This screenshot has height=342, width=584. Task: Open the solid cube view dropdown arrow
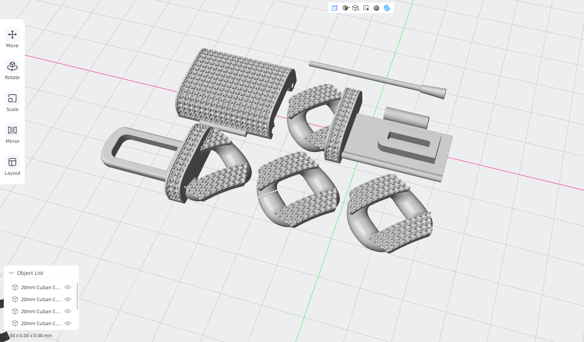pyautogui.click(x=349, y=7)
